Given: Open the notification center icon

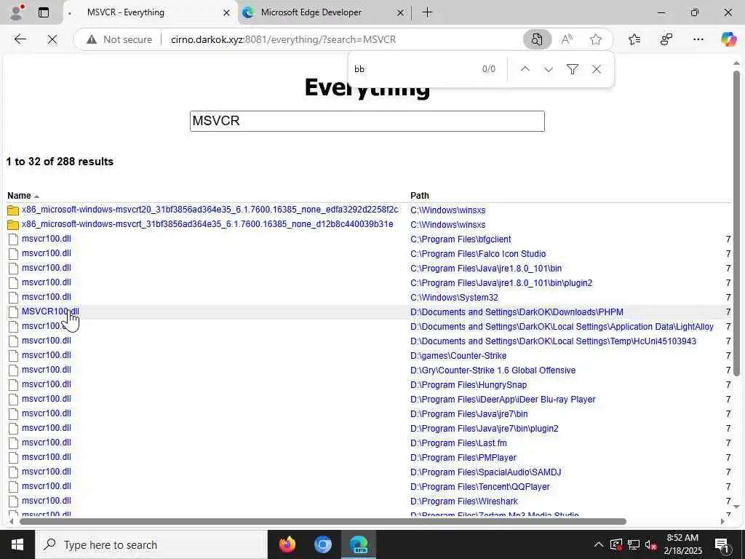Looking at the screenshot, I should 722,544.
